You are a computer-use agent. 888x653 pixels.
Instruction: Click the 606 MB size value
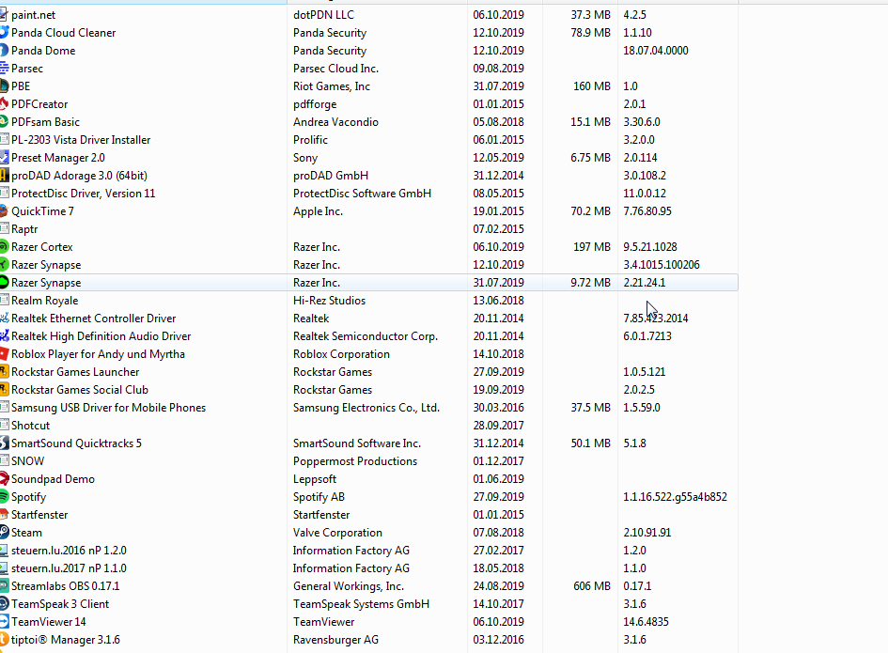[x=592, y=585]
